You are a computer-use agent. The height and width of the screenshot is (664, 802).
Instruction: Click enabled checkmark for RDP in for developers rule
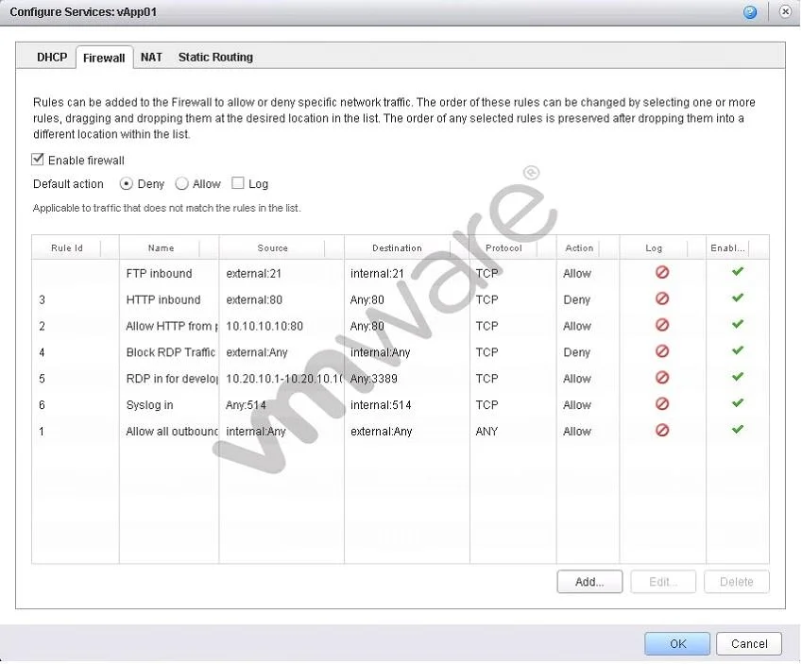coord(737,377)
